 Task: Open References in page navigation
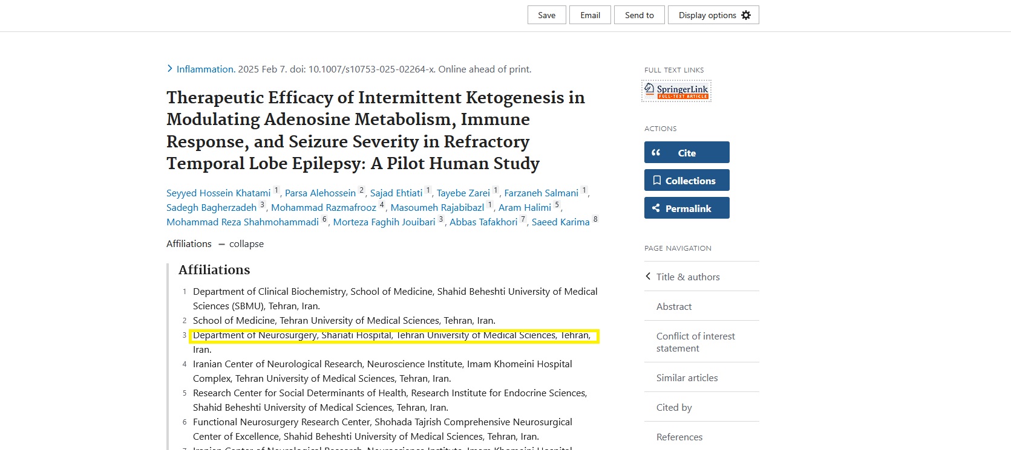click(x=679, y=437)
